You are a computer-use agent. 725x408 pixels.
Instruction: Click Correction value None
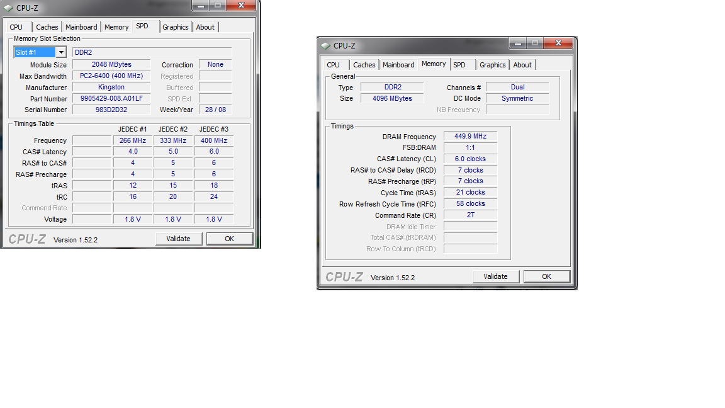[215, 64]
